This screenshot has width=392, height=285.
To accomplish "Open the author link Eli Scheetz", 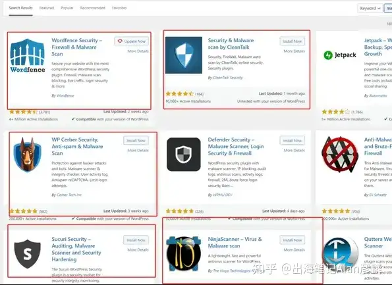I will pos(378,195).
